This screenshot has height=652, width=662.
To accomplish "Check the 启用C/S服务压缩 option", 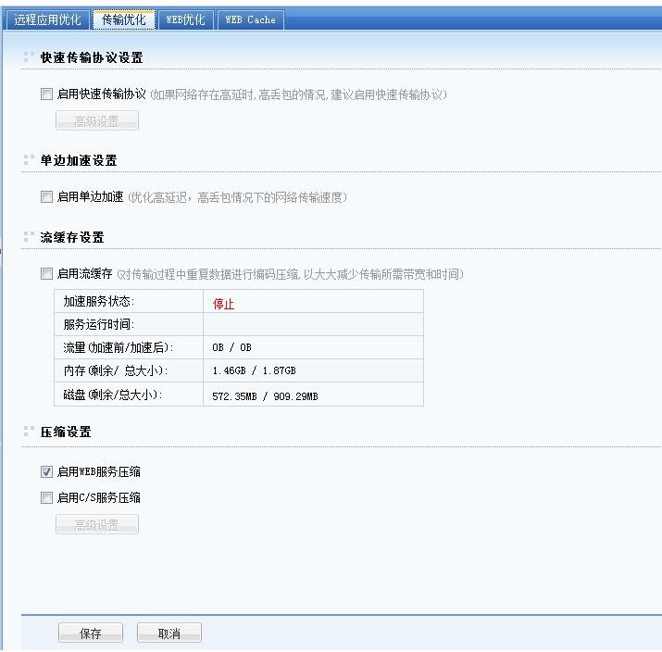I will click(x=47, y=498).
